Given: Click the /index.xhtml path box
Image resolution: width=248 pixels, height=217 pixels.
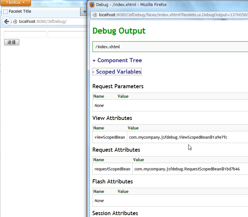Looking at the screenshot, I should coord(170,47).
